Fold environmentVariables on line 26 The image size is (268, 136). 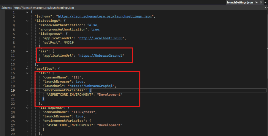(27, 121)
